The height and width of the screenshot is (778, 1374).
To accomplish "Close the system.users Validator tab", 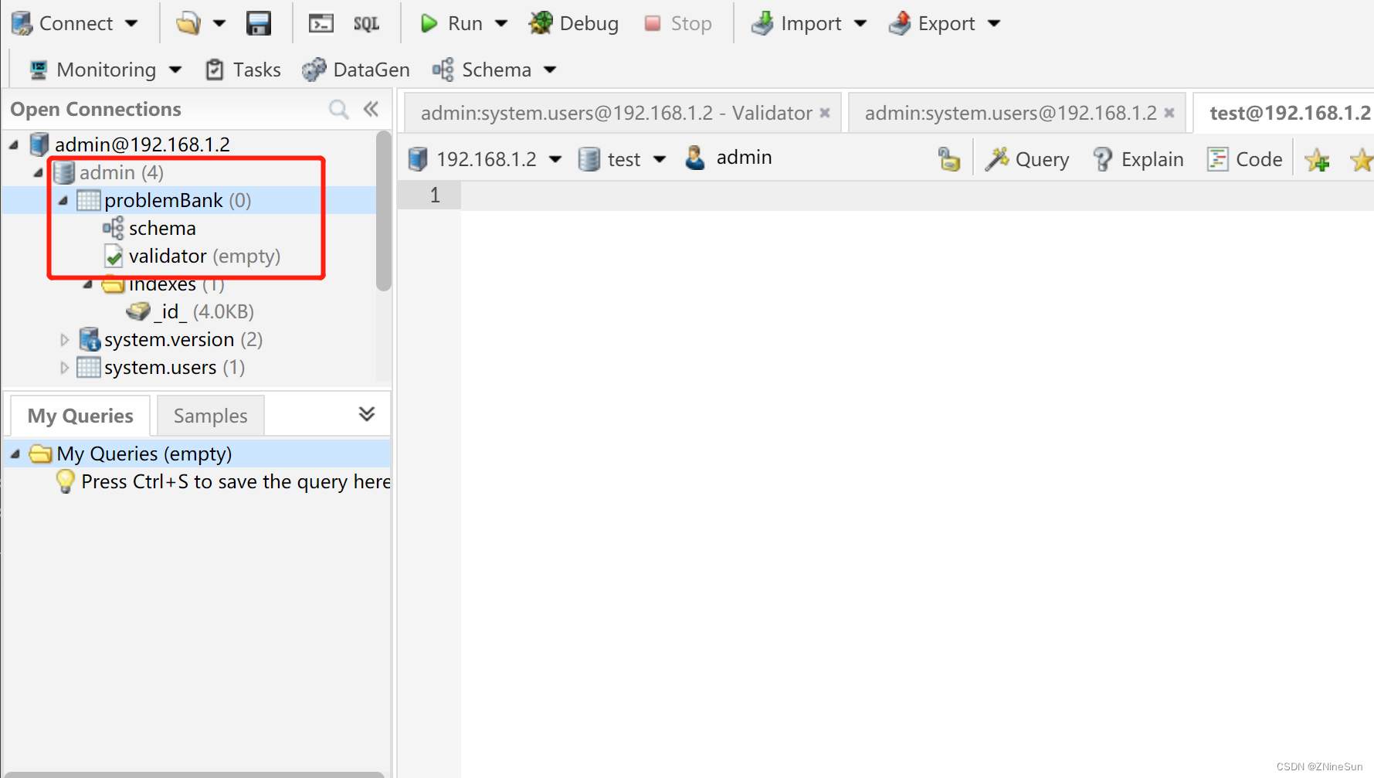I will click(x=825, y=113).
